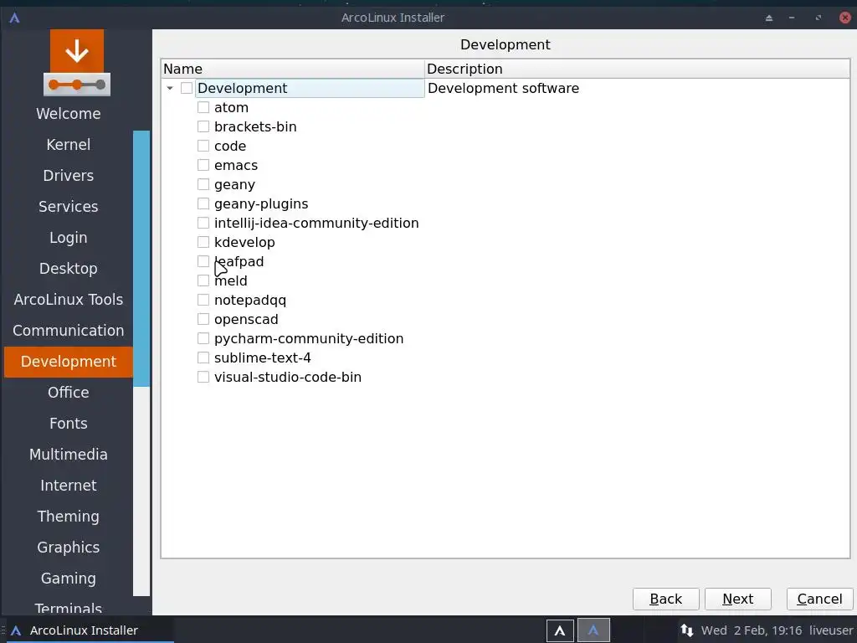
Task: Tick intellij-idea-community-edition checkbox
Action: [x=203, y=223]
